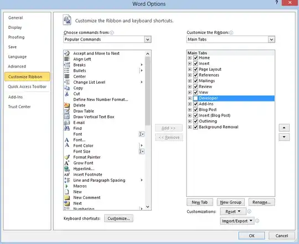Image resolution: width=299 pixels, height=244 pixels.
Task: Go to the Advanced category
Action: click(17, 67)
